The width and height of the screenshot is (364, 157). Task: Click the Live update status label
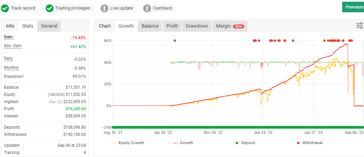(x=121, y=8)
